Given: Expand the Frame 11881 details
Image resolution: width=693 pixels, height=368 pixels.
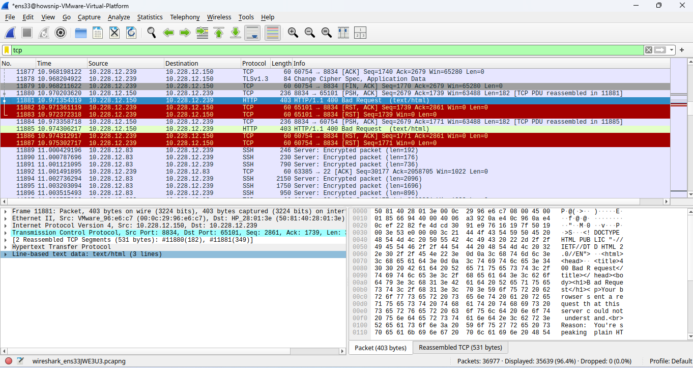Looking at the screenshot, I should 5,211.
